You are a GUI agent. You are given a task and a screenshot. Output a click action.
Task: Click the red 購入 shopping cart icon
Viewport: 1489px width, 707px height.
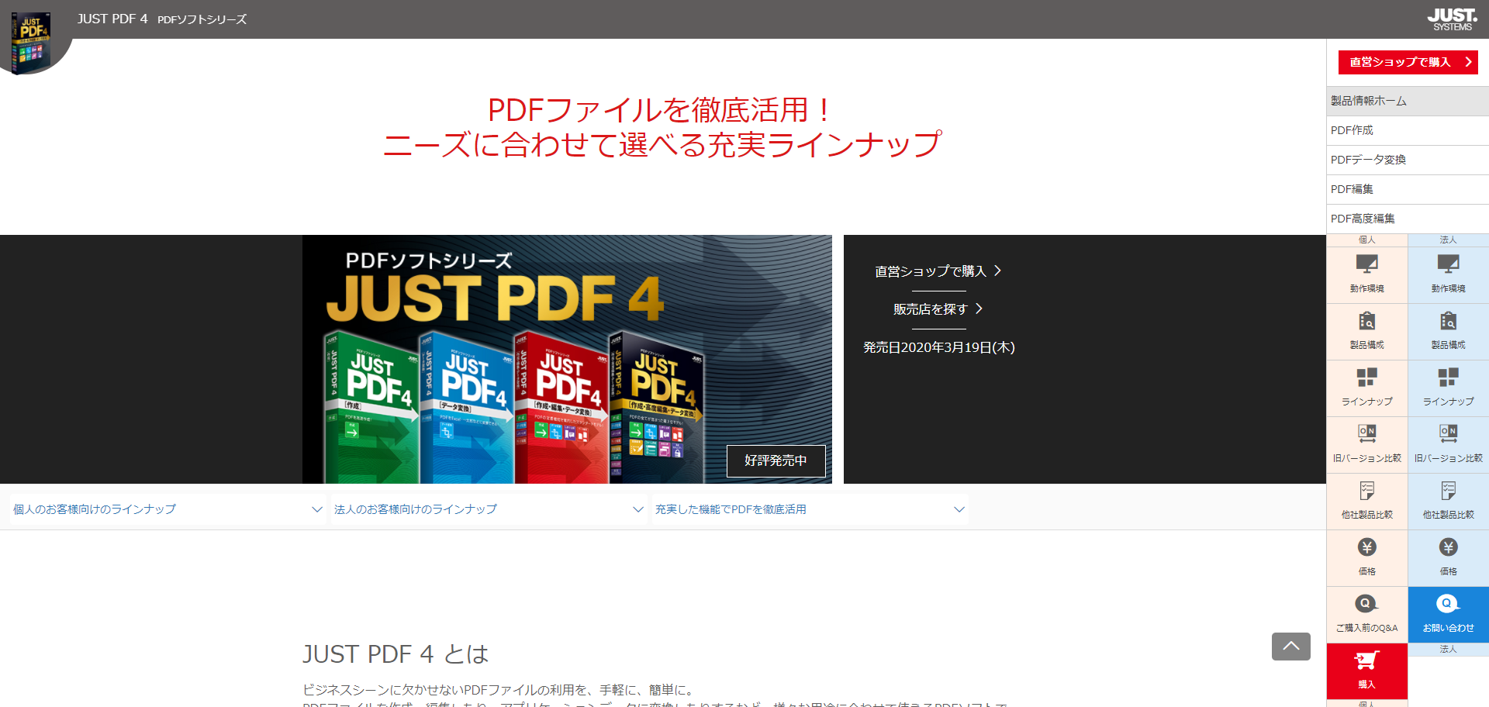click(1366, 670)
